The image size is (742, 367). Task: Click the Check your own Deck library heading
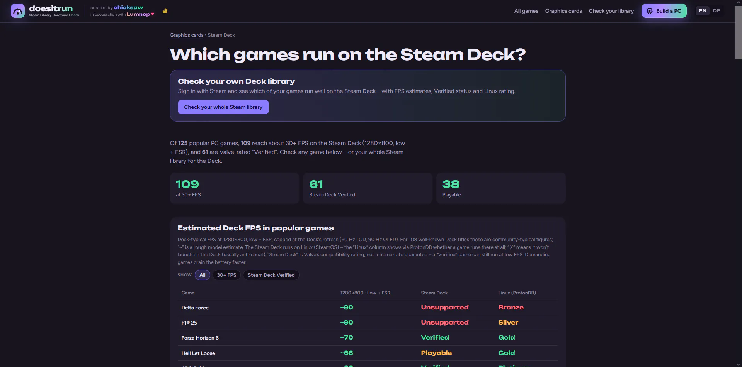click(x=237, y=81)
